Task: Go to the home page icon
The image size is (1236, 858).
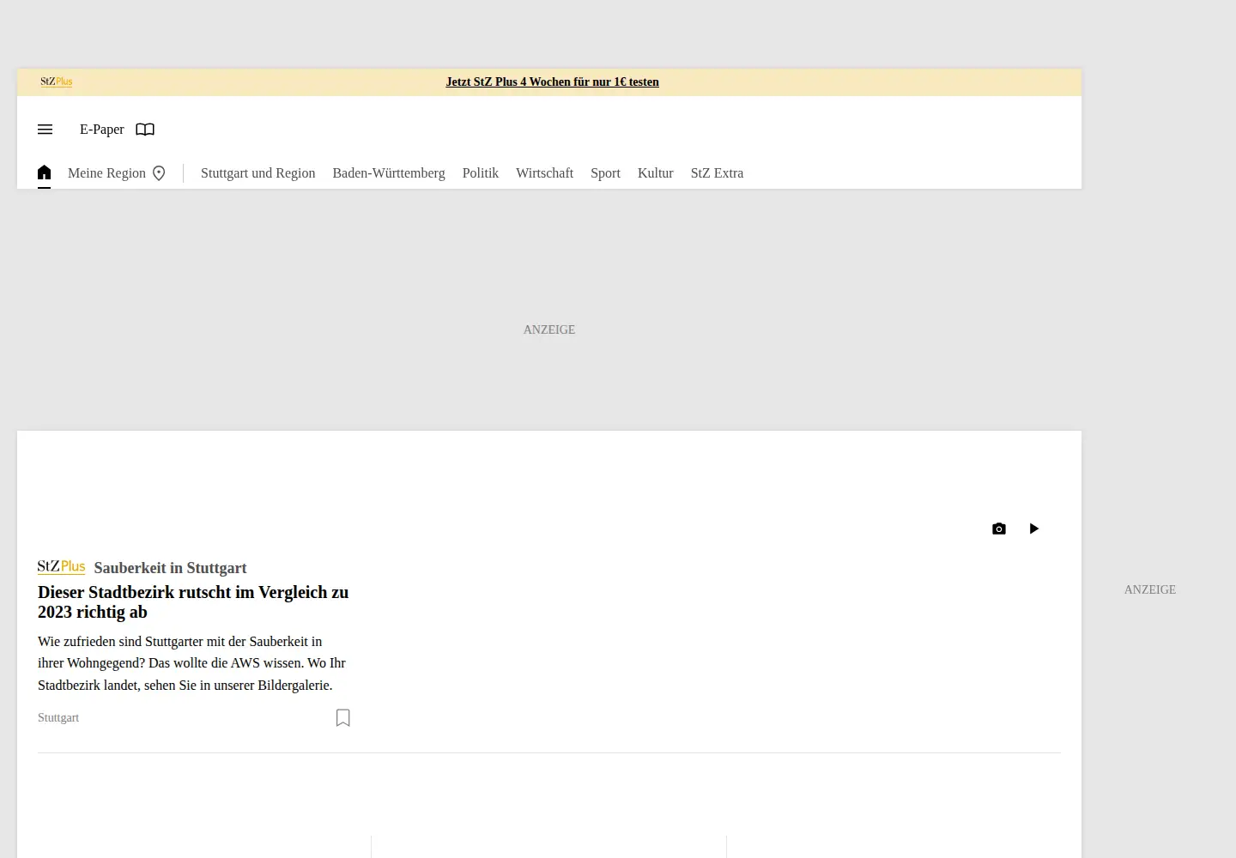Action: (45, 172)
